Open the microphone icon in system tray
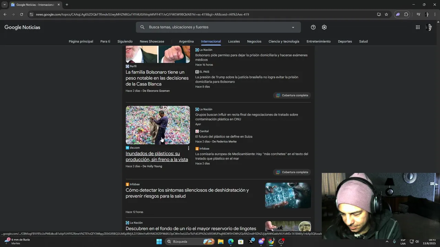 tap(394, 242)
